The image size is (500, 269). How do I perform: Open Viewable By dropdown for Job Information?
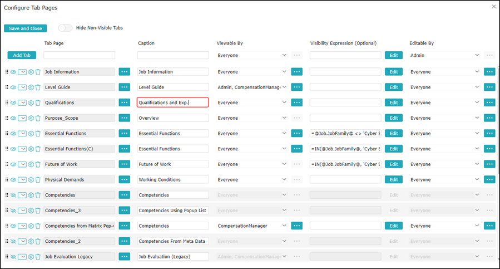tap(252, 72)
